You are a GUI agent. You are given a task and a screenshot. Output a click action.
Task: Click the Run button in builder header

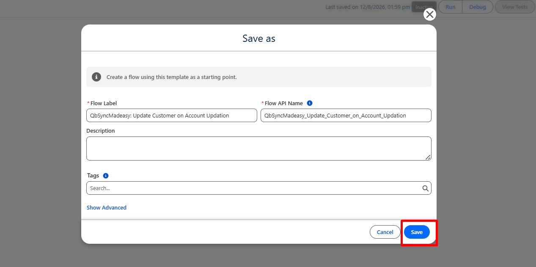coord(451,7)
